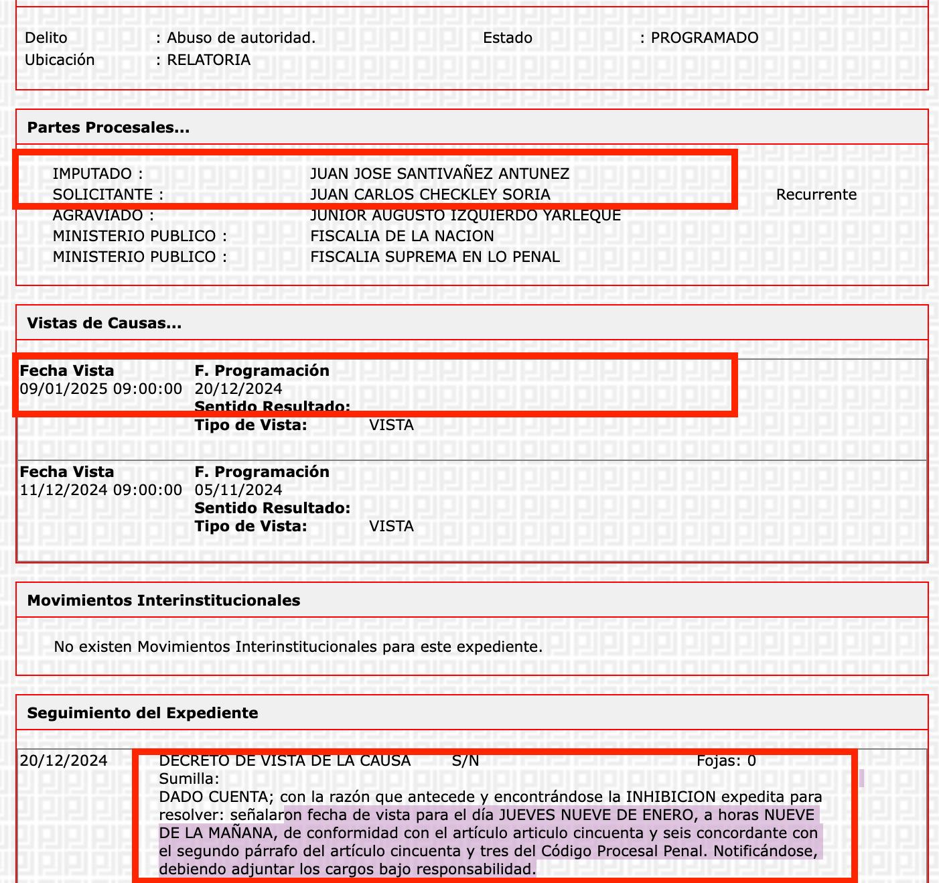
Task: Click the "Abuso de autoridad" delito value
Action: 241,38
